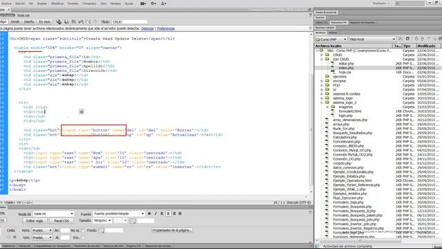Switch to Dividir view
This screenshot has width=442, height=249.
click(15, 21)
